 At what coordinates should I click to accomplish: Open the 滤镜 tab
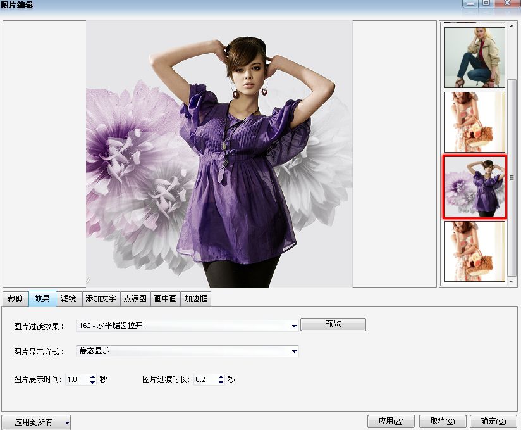68,298
